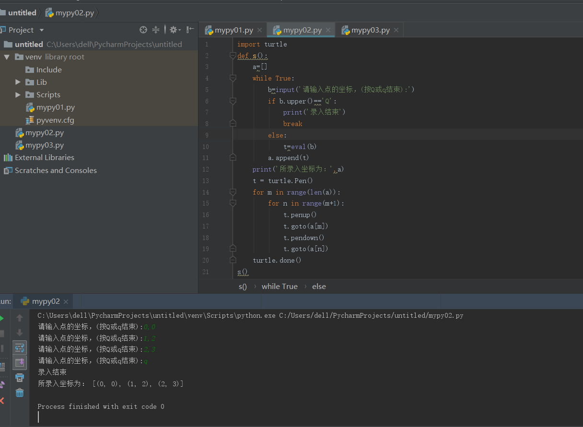Toggle soft-wrap in the Run console
This screenshot has height=427, width=583.
pos(20,347)
